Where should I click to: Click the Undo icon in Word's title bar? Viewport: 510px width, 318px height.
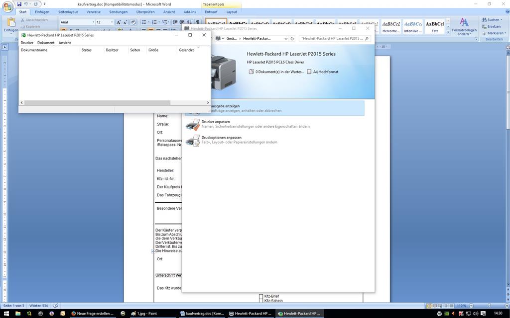(x=26, y=4)
